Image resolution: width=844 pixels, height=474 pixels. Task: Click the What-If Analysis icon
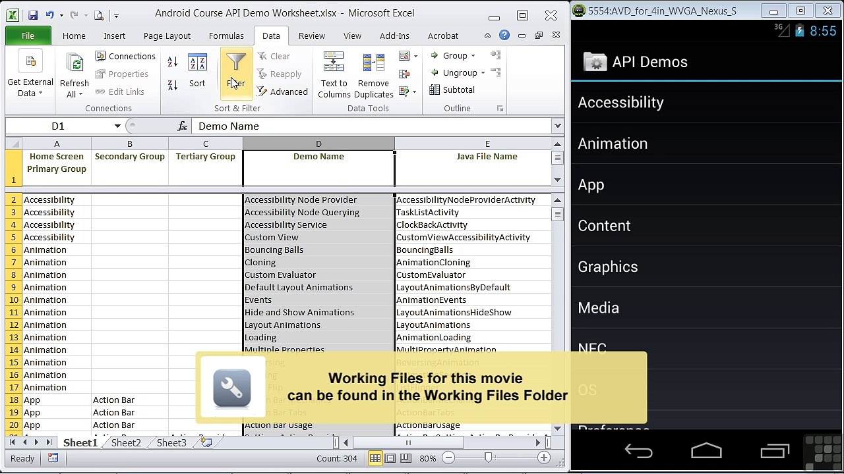(404, 92)
